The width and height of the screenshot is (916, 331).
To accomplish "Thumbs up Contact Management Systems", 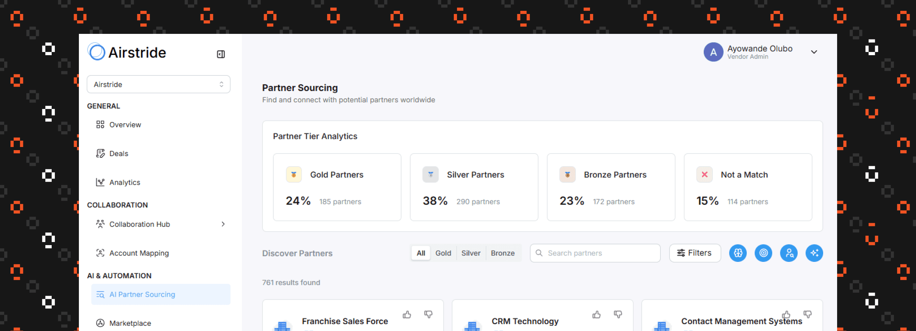I will (786, 314).
